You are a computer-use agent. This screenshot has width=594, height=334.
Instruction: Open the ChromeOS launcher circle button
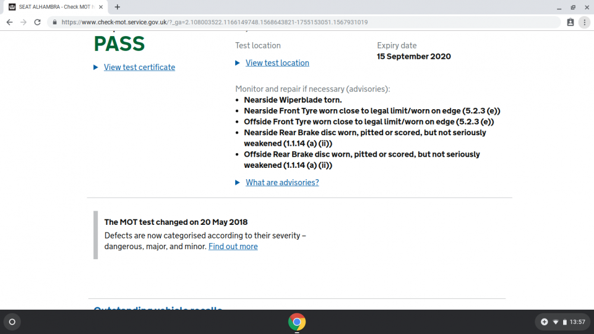tap(12, 322)
